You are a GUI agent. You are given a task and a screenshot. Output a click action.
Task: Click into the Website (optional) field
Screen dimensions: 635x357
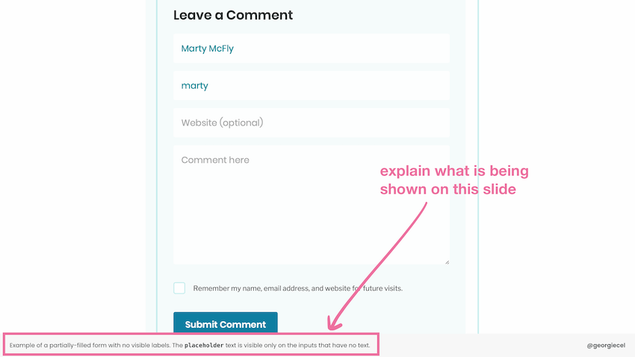311,122
